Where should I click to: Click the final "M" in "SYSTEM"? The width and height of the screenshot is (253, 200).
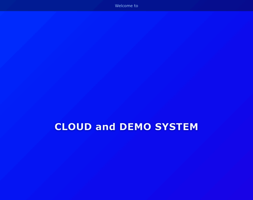click(x=194, y=127)
